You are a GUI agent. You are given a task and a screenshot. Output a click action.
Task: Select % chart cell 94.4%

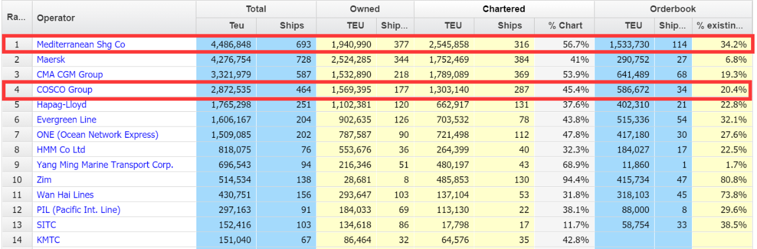(564, 180)
